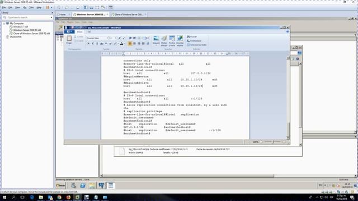Toggle italic formatting in WordPad
The width and height of the screenshot is (358, 201).
click(x=93, y=44)
